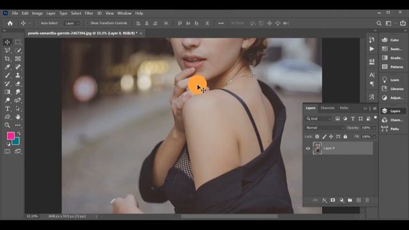Toggle Show Transform Controls checkbox
Viewport: 409px width, 230px height.
(88, 23)
